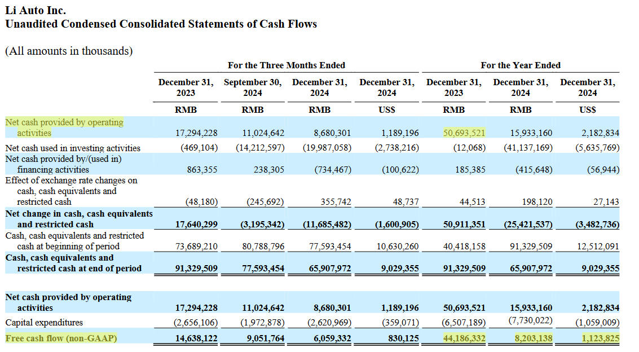Select the highlighted Net cash provided by operating activities label
The image size is (639, 352).
point(64,127)
